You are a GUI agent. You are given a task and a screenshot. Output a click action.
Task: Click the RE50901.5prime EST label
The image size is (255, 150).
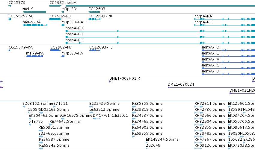pyautogui.click(x=54, y=128)
